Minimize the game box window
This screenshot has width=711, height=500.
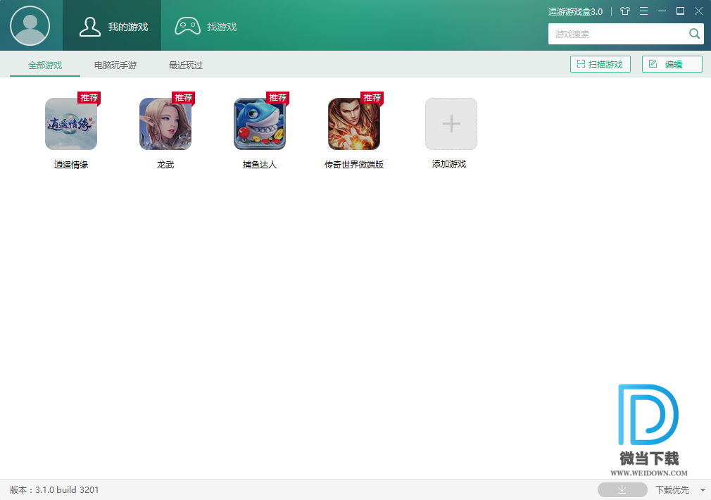tap(662, 11)
